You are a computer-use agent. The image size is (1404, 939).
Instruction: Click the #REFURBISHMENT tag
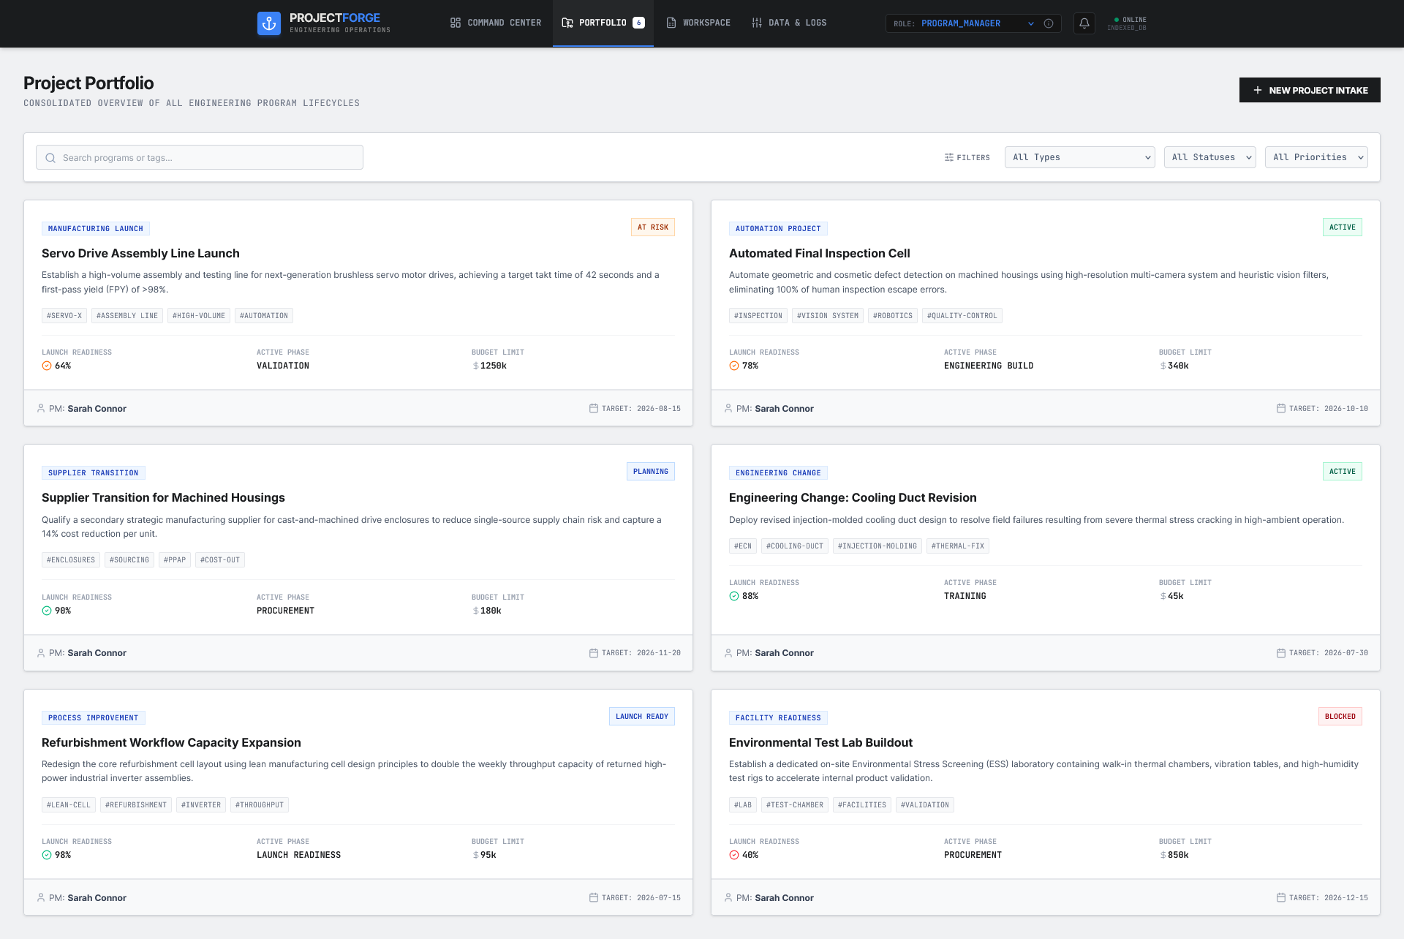(136, 805)
